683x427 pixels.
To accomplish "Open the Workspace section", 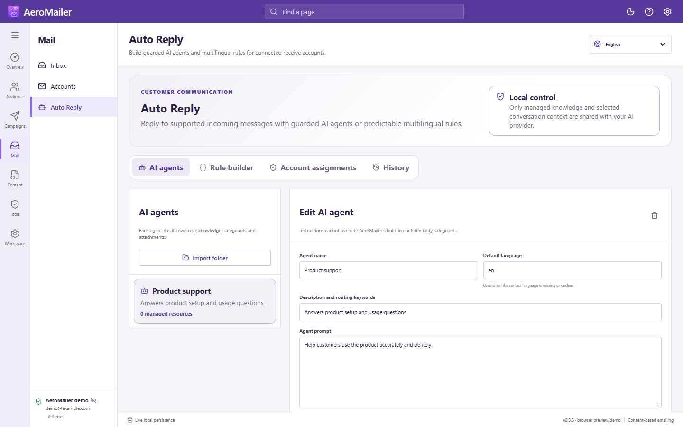I will pyautogui.click(x=15, y=237).
